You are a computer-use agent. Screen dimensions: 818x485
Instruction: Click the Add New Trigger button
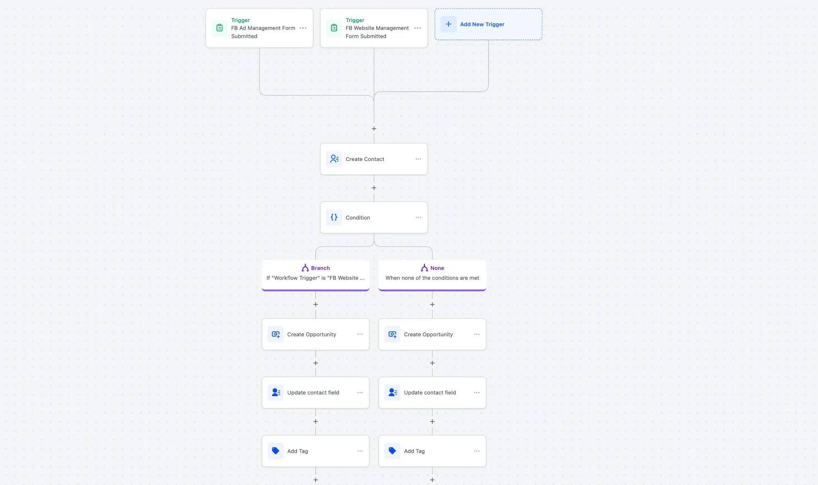(488, 24)
